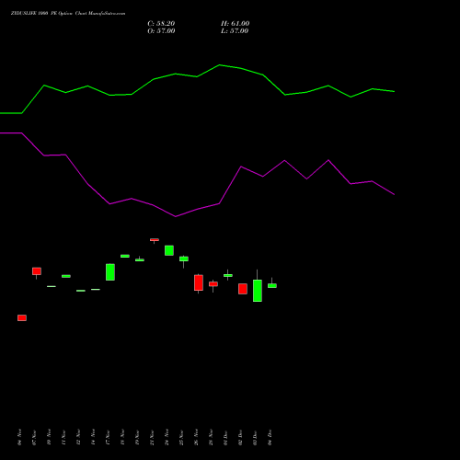This screenshot has width=460, height=460.
Task: Click the green indicator line
Action: (x=197, y=76)
